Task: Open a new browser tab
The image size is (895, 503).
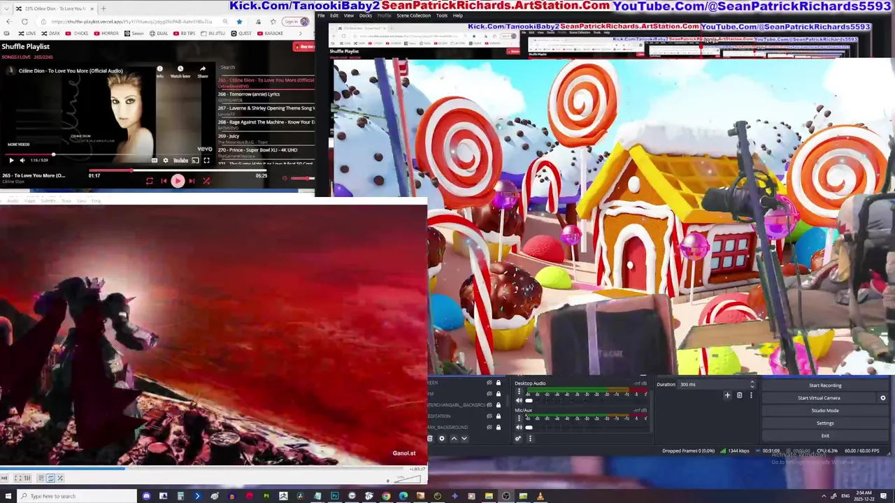Action: (x=103, y=8)
